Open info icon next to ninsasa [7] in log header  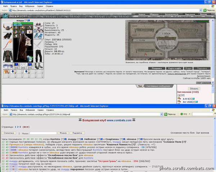click(x=141, y=139)
